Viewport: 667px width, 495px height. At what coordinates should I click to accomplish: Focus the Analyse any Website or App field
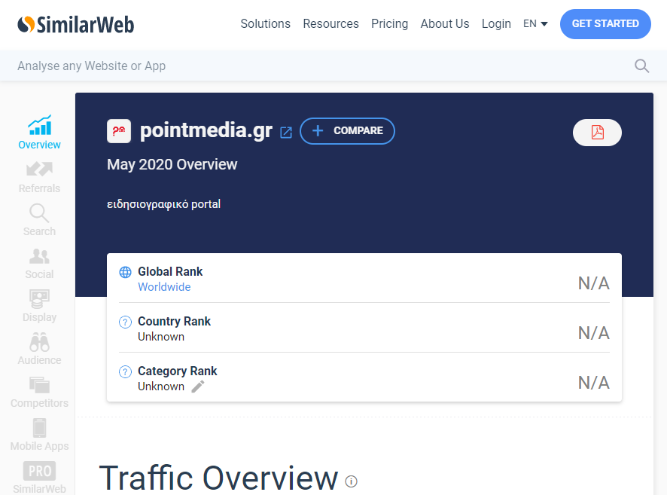click(x=323, y=66)
